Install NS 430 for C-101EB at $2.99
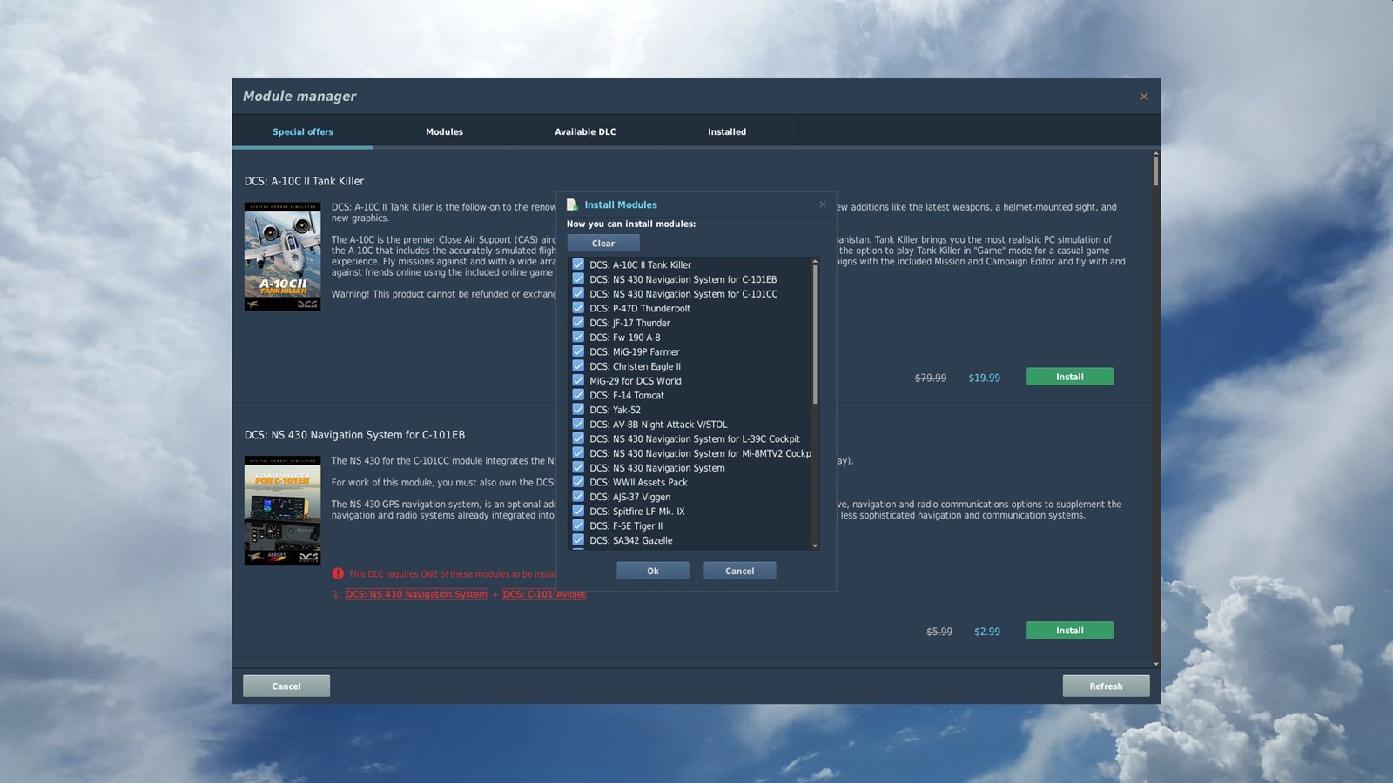The image size is (1393, 783). tap(1070, 631)
